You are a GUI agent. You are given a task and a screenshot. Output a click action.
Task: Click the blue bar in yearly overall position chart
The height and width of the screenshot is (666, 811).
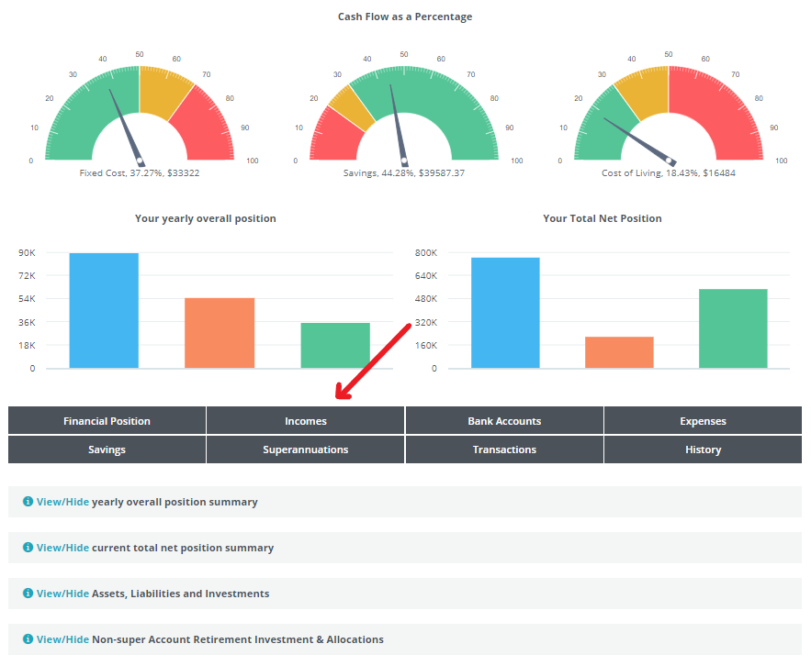(104, 310)
